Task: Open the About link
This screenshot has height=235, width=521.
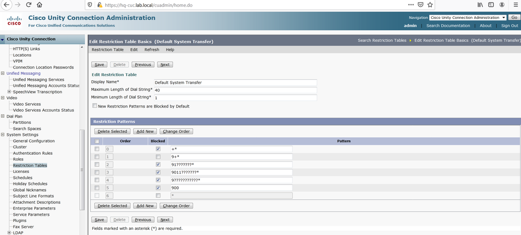Action: [486, 26]
